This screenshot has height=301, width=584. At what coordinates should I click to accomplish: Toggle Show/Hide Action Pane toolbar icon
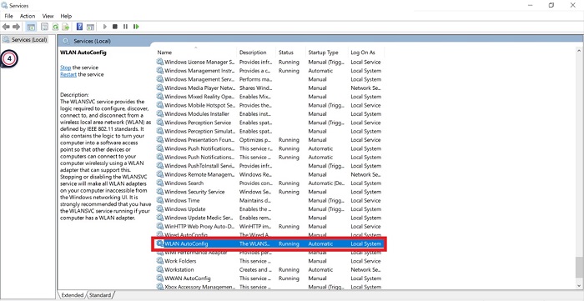click(90, 27)
